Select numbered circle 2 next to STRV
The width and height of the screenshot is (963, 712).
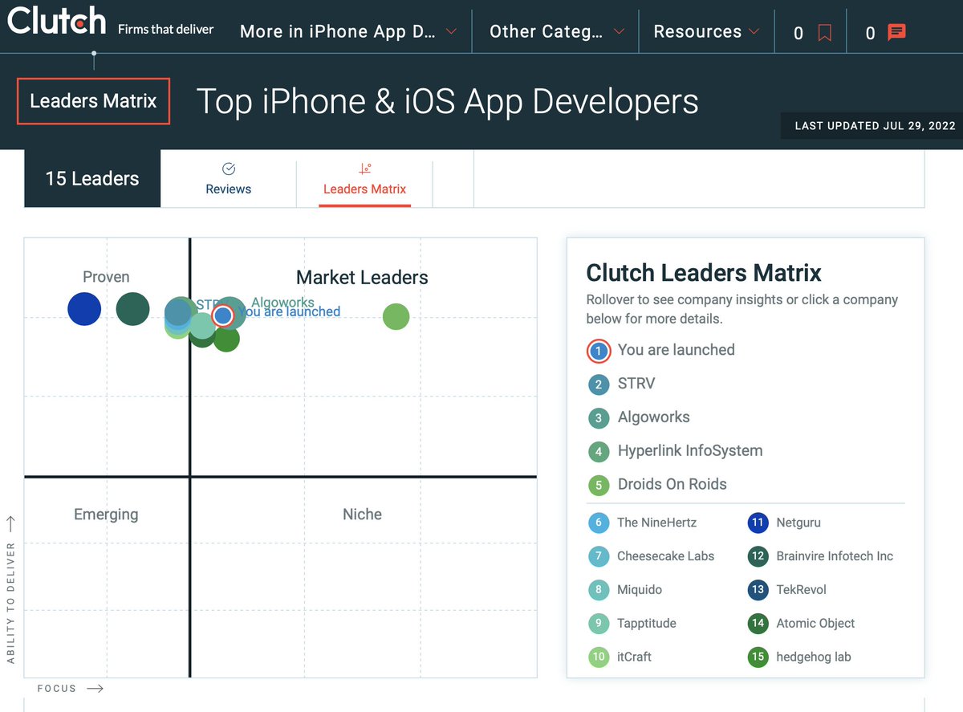click(599, 384)
